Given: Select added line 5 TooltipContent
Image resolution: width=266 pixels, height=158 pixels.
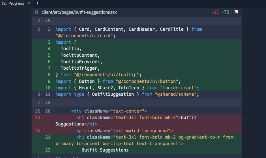Looking at the screenshot, I should (x=137, y=55).
